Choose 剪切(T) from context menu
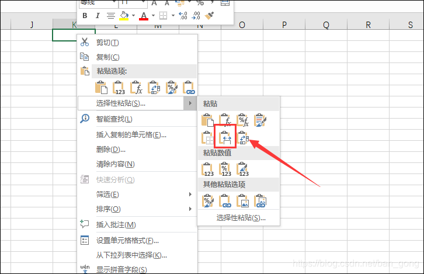The height and width of the screenshot is (274, 424). click(138, 43)
